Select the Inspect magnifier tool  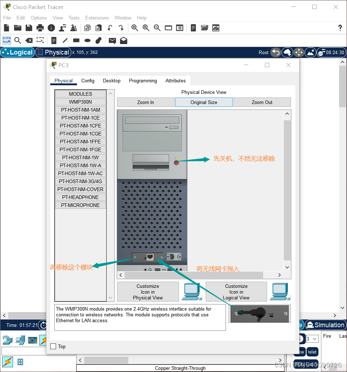coord(18,40)
